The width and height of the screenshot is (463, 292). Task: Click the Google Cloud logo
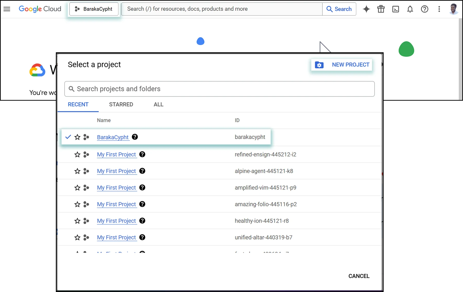tap(40, 9)
